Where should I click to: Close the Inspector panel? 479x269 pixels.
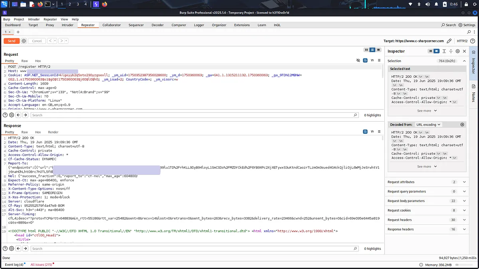(464, 51)
